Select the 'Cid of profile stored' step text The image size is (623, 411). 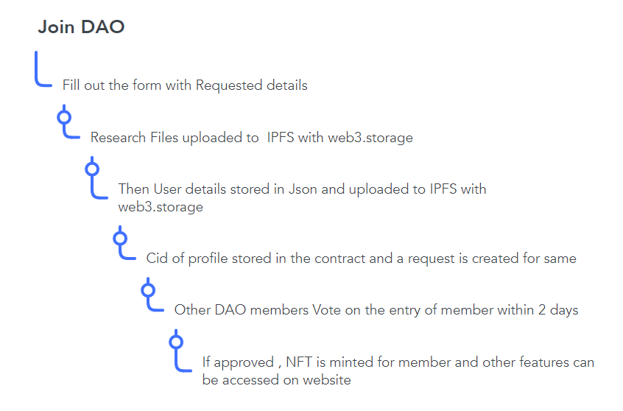click(x=361, y=258)
